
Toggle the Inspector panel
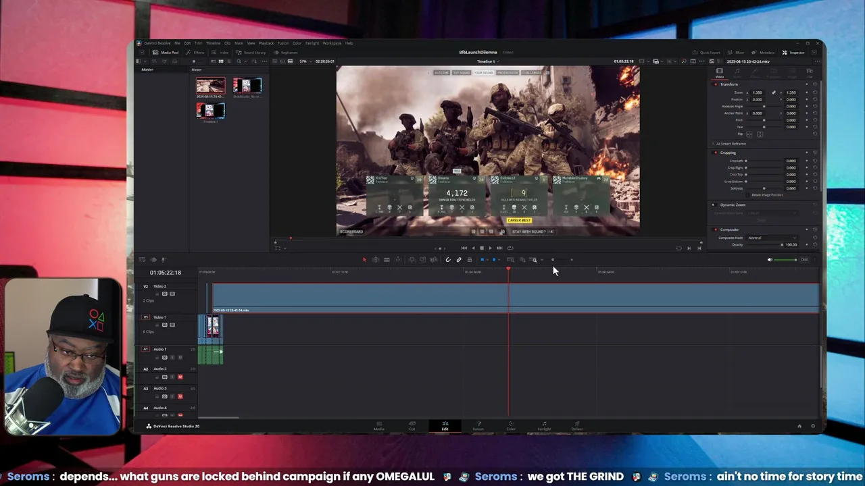[x=794, y=53]
